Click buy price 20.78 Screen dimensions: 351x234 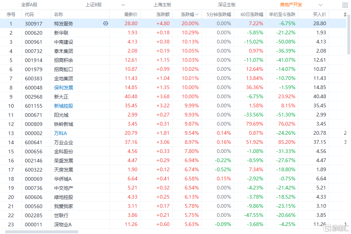click(x=320, y=133)
